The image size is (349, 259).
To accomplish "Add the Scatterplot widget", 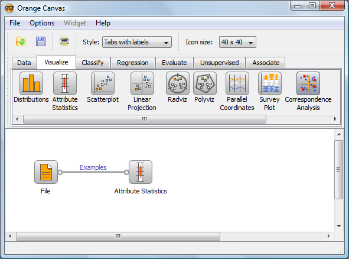I will click(x=103, y=83).
